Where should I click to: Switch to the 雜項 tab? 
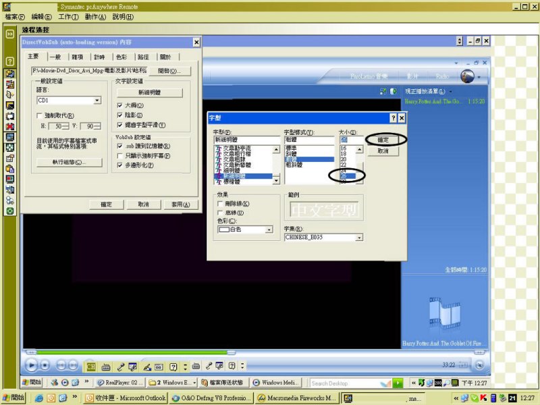(x=78, y=57)
